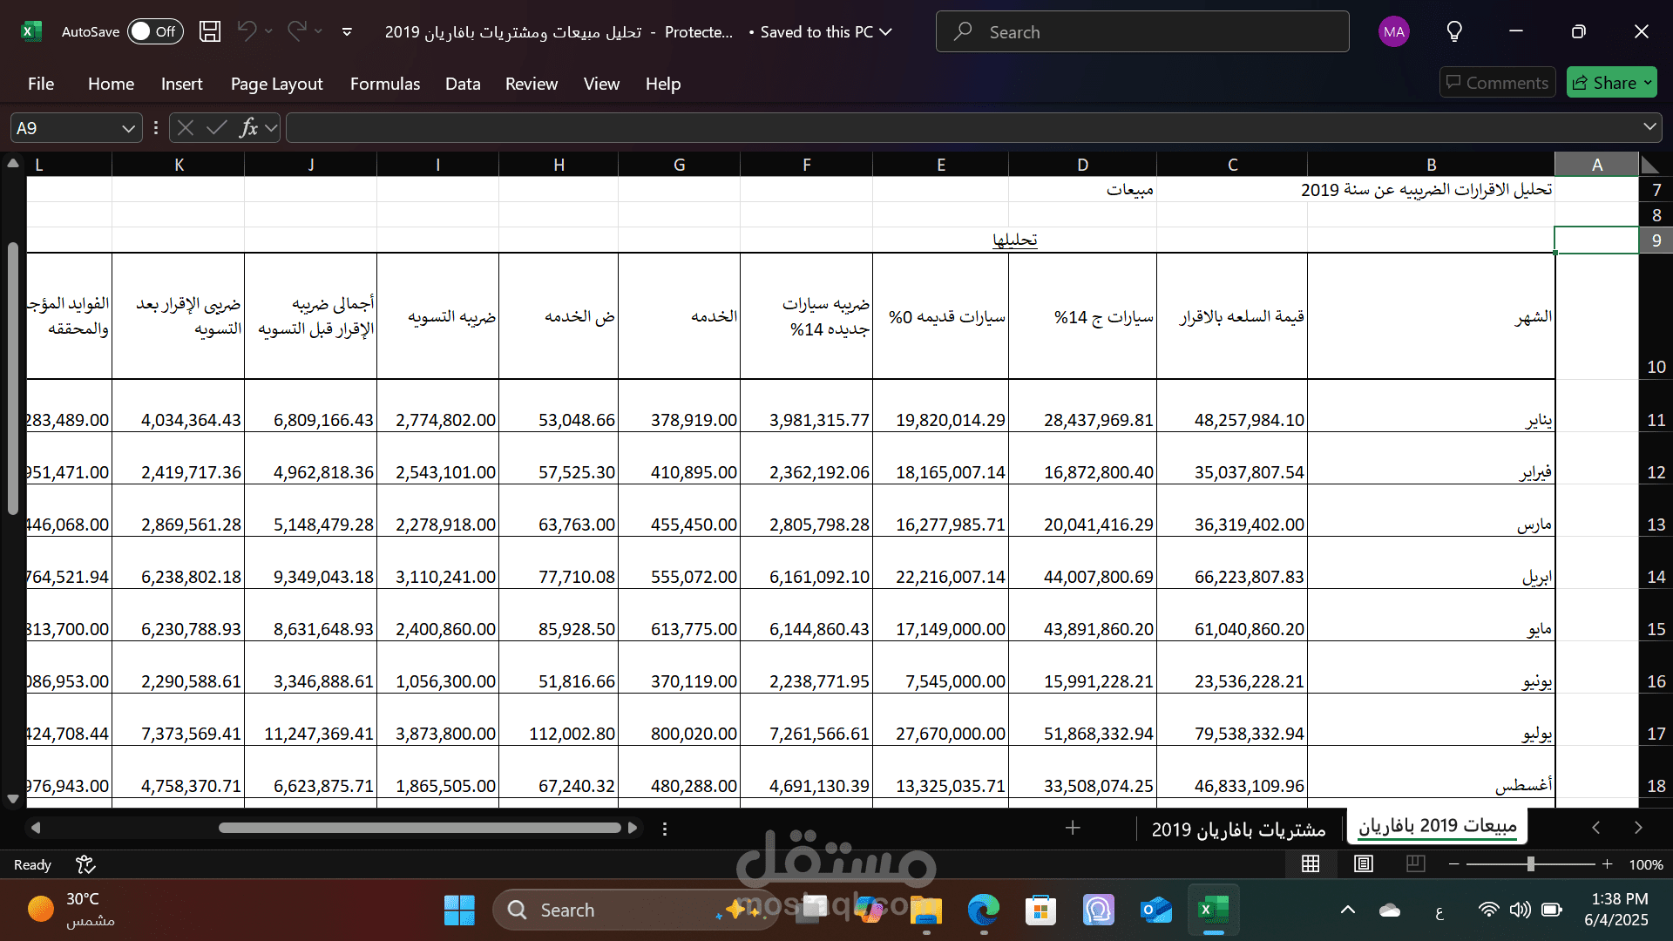This screenshot has height=941, width=1673.
Task: Switch to sheet مشتريات باڤاريان 2019
Action: click(1238, 829)
